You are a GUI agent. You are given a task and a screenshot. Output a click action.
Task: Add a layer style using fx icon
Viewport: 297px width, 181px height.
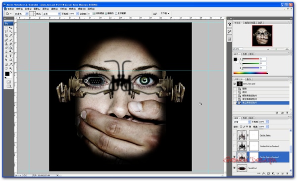[x=263, y=173]
